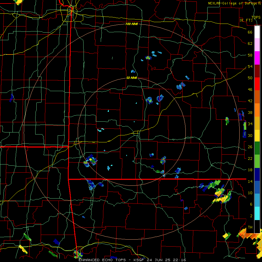Click the 50 value on the legend
The image size is (262, 262).
(250, 78)
